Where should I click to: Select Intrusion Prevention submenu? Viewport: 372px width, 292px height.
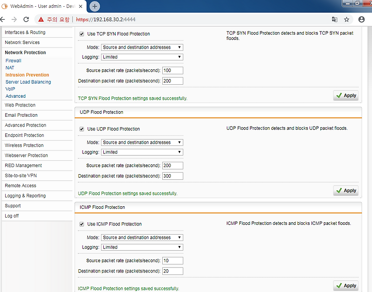pyautogui.click(x=27, y=75)
